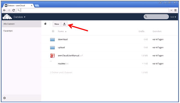Open the readme txt file

(63, 64)
